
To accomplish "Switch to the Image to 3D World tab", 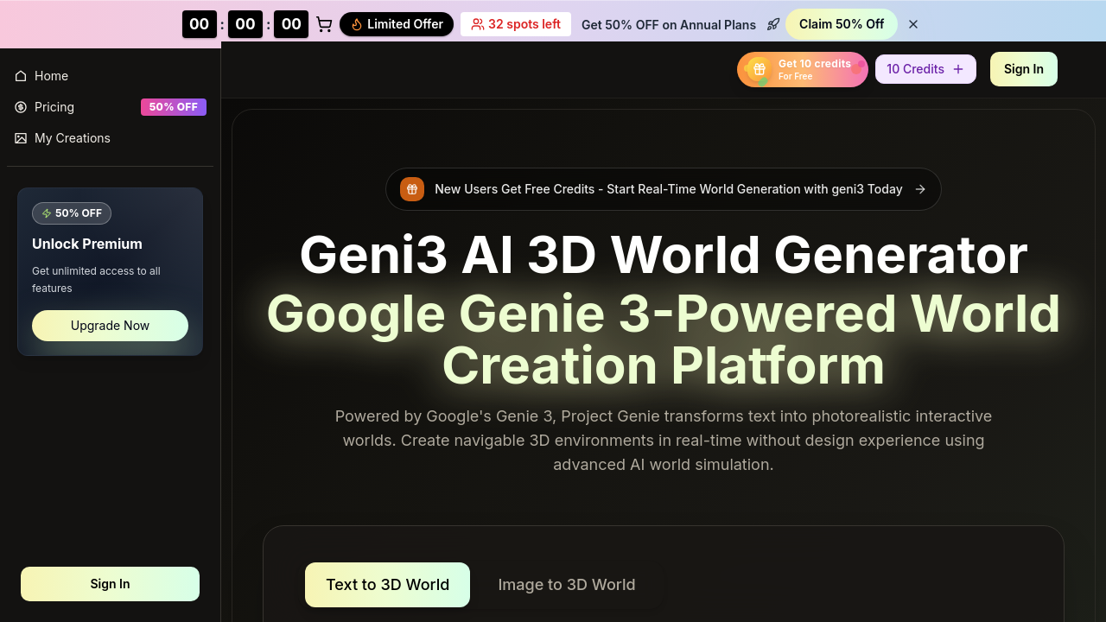I will click(x=567, y=585).
